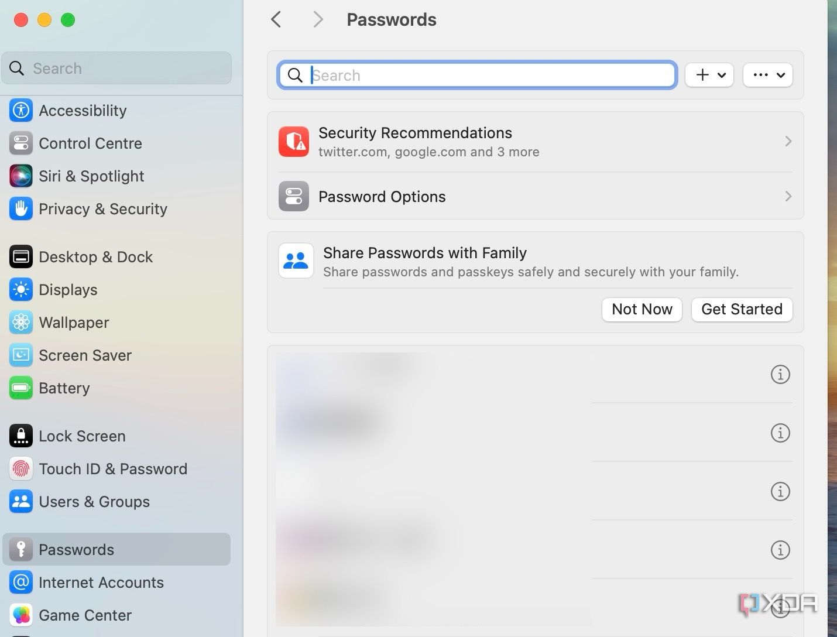837x637 pixels.
Task: Click inside the passwords Search field
Action: pyautogui.click(x=477, y=75)
